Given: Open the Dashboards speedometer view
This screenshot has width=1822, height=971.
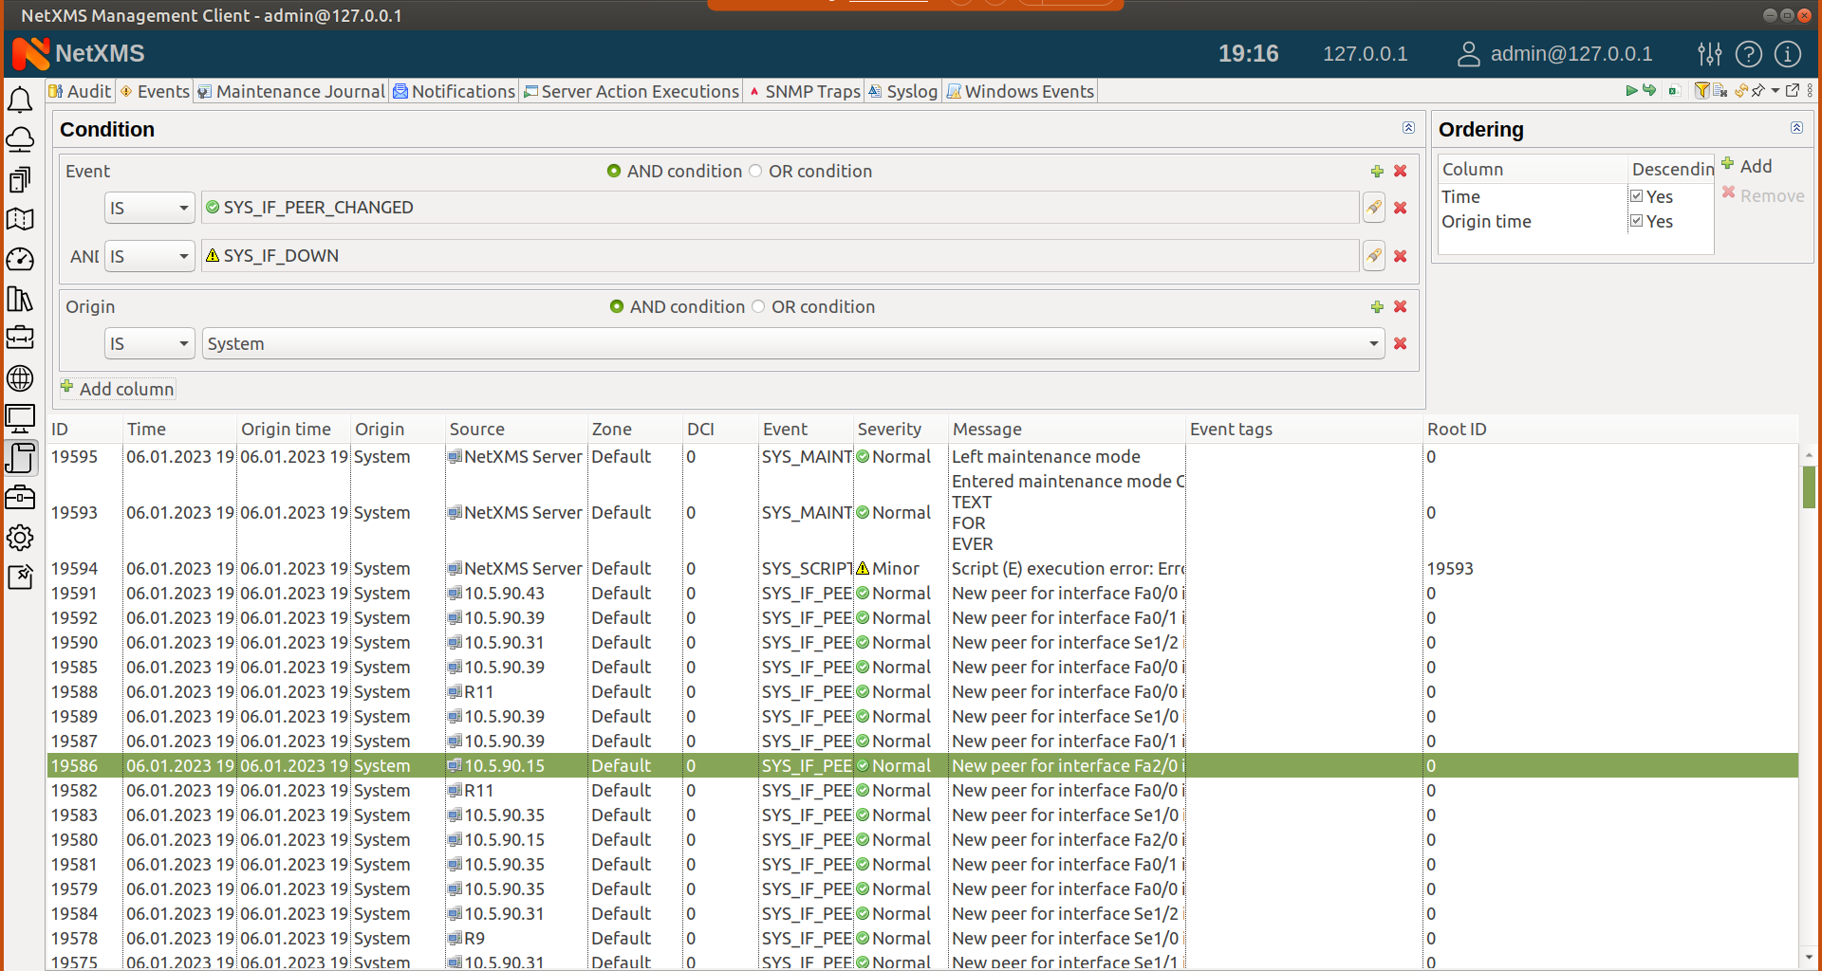Looking at the screenshot, I should point(20,259).
